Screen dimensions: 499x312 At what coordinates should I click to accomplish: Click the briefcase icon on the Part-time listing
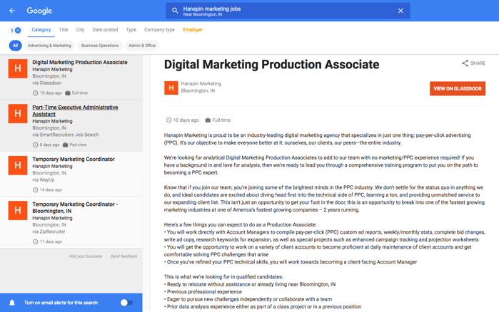[x=65, y=145]
